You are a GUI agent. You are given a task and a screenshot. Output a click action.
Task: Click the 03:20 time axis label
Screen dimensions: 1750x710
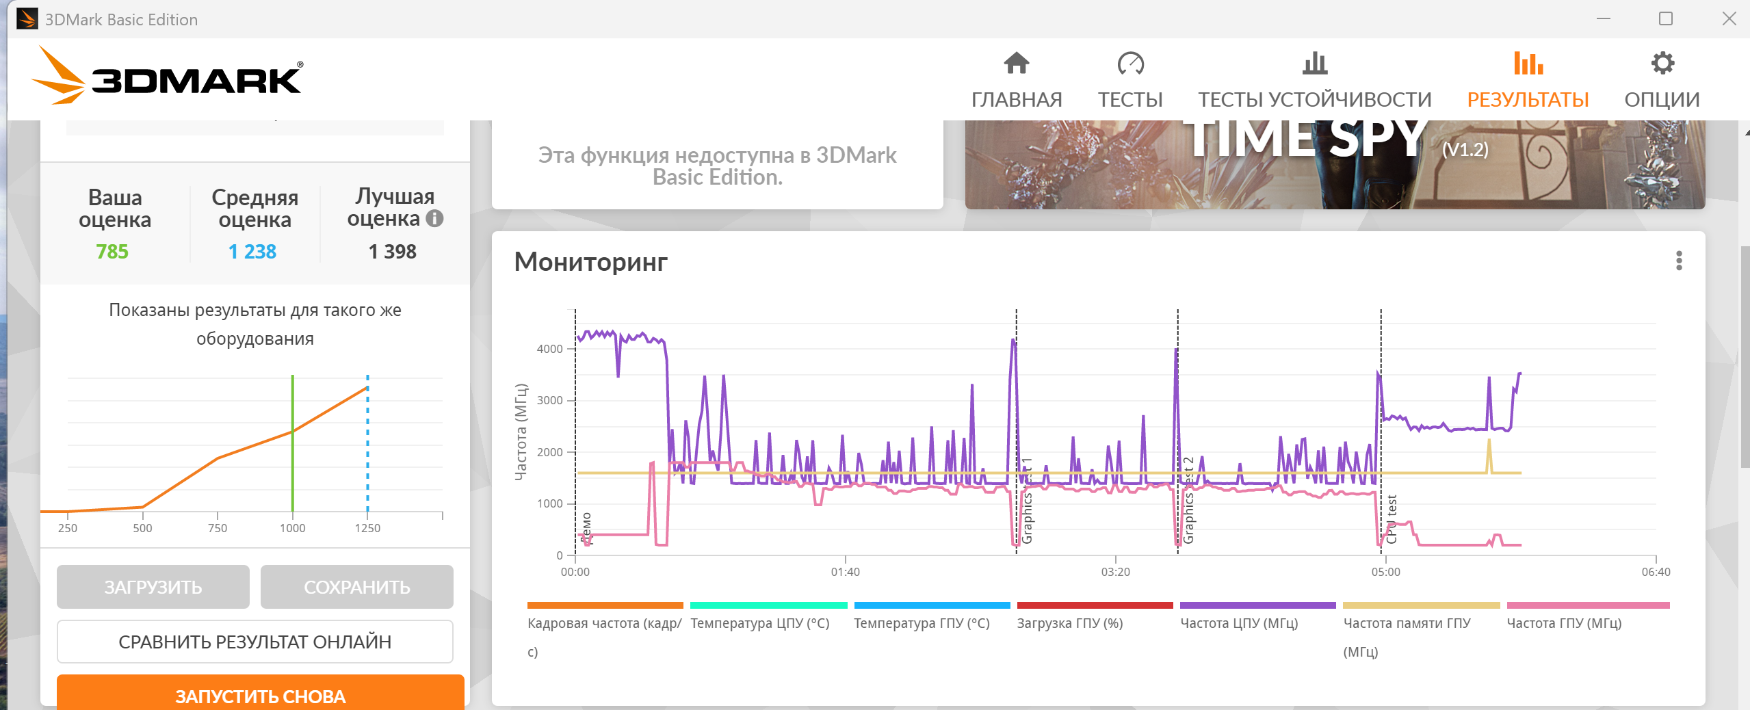[x=1116, y=572]
